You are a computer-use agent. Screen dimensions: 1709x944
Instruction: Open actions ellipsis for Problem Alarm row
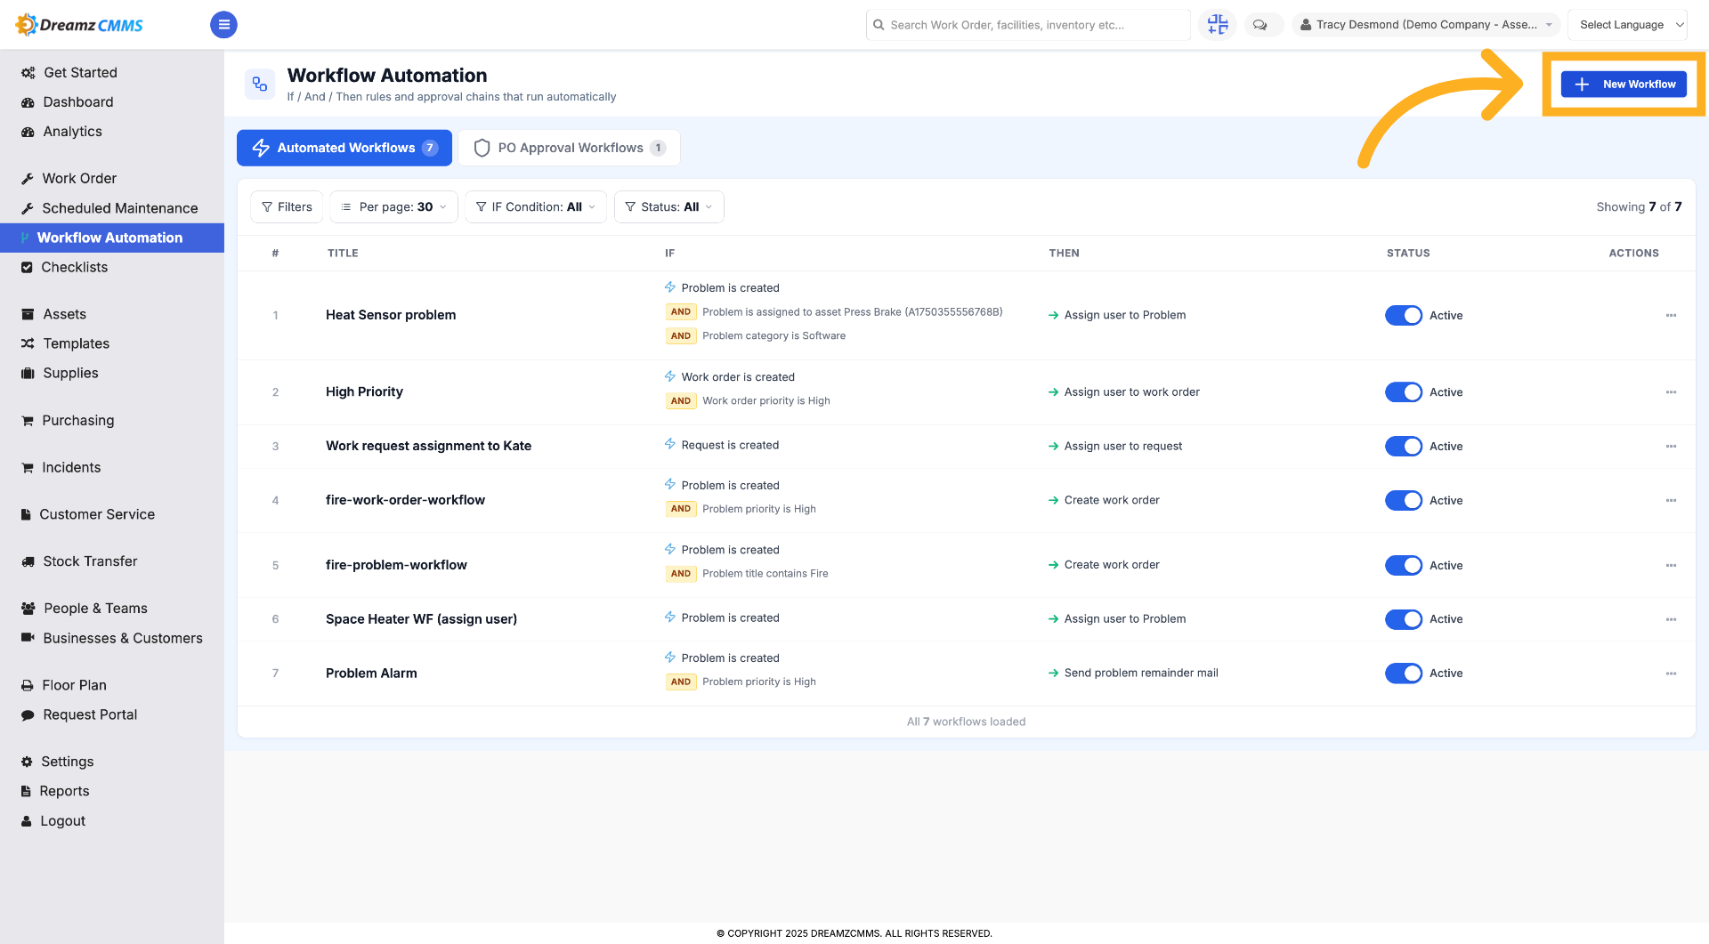click(x=1671, y=674)
